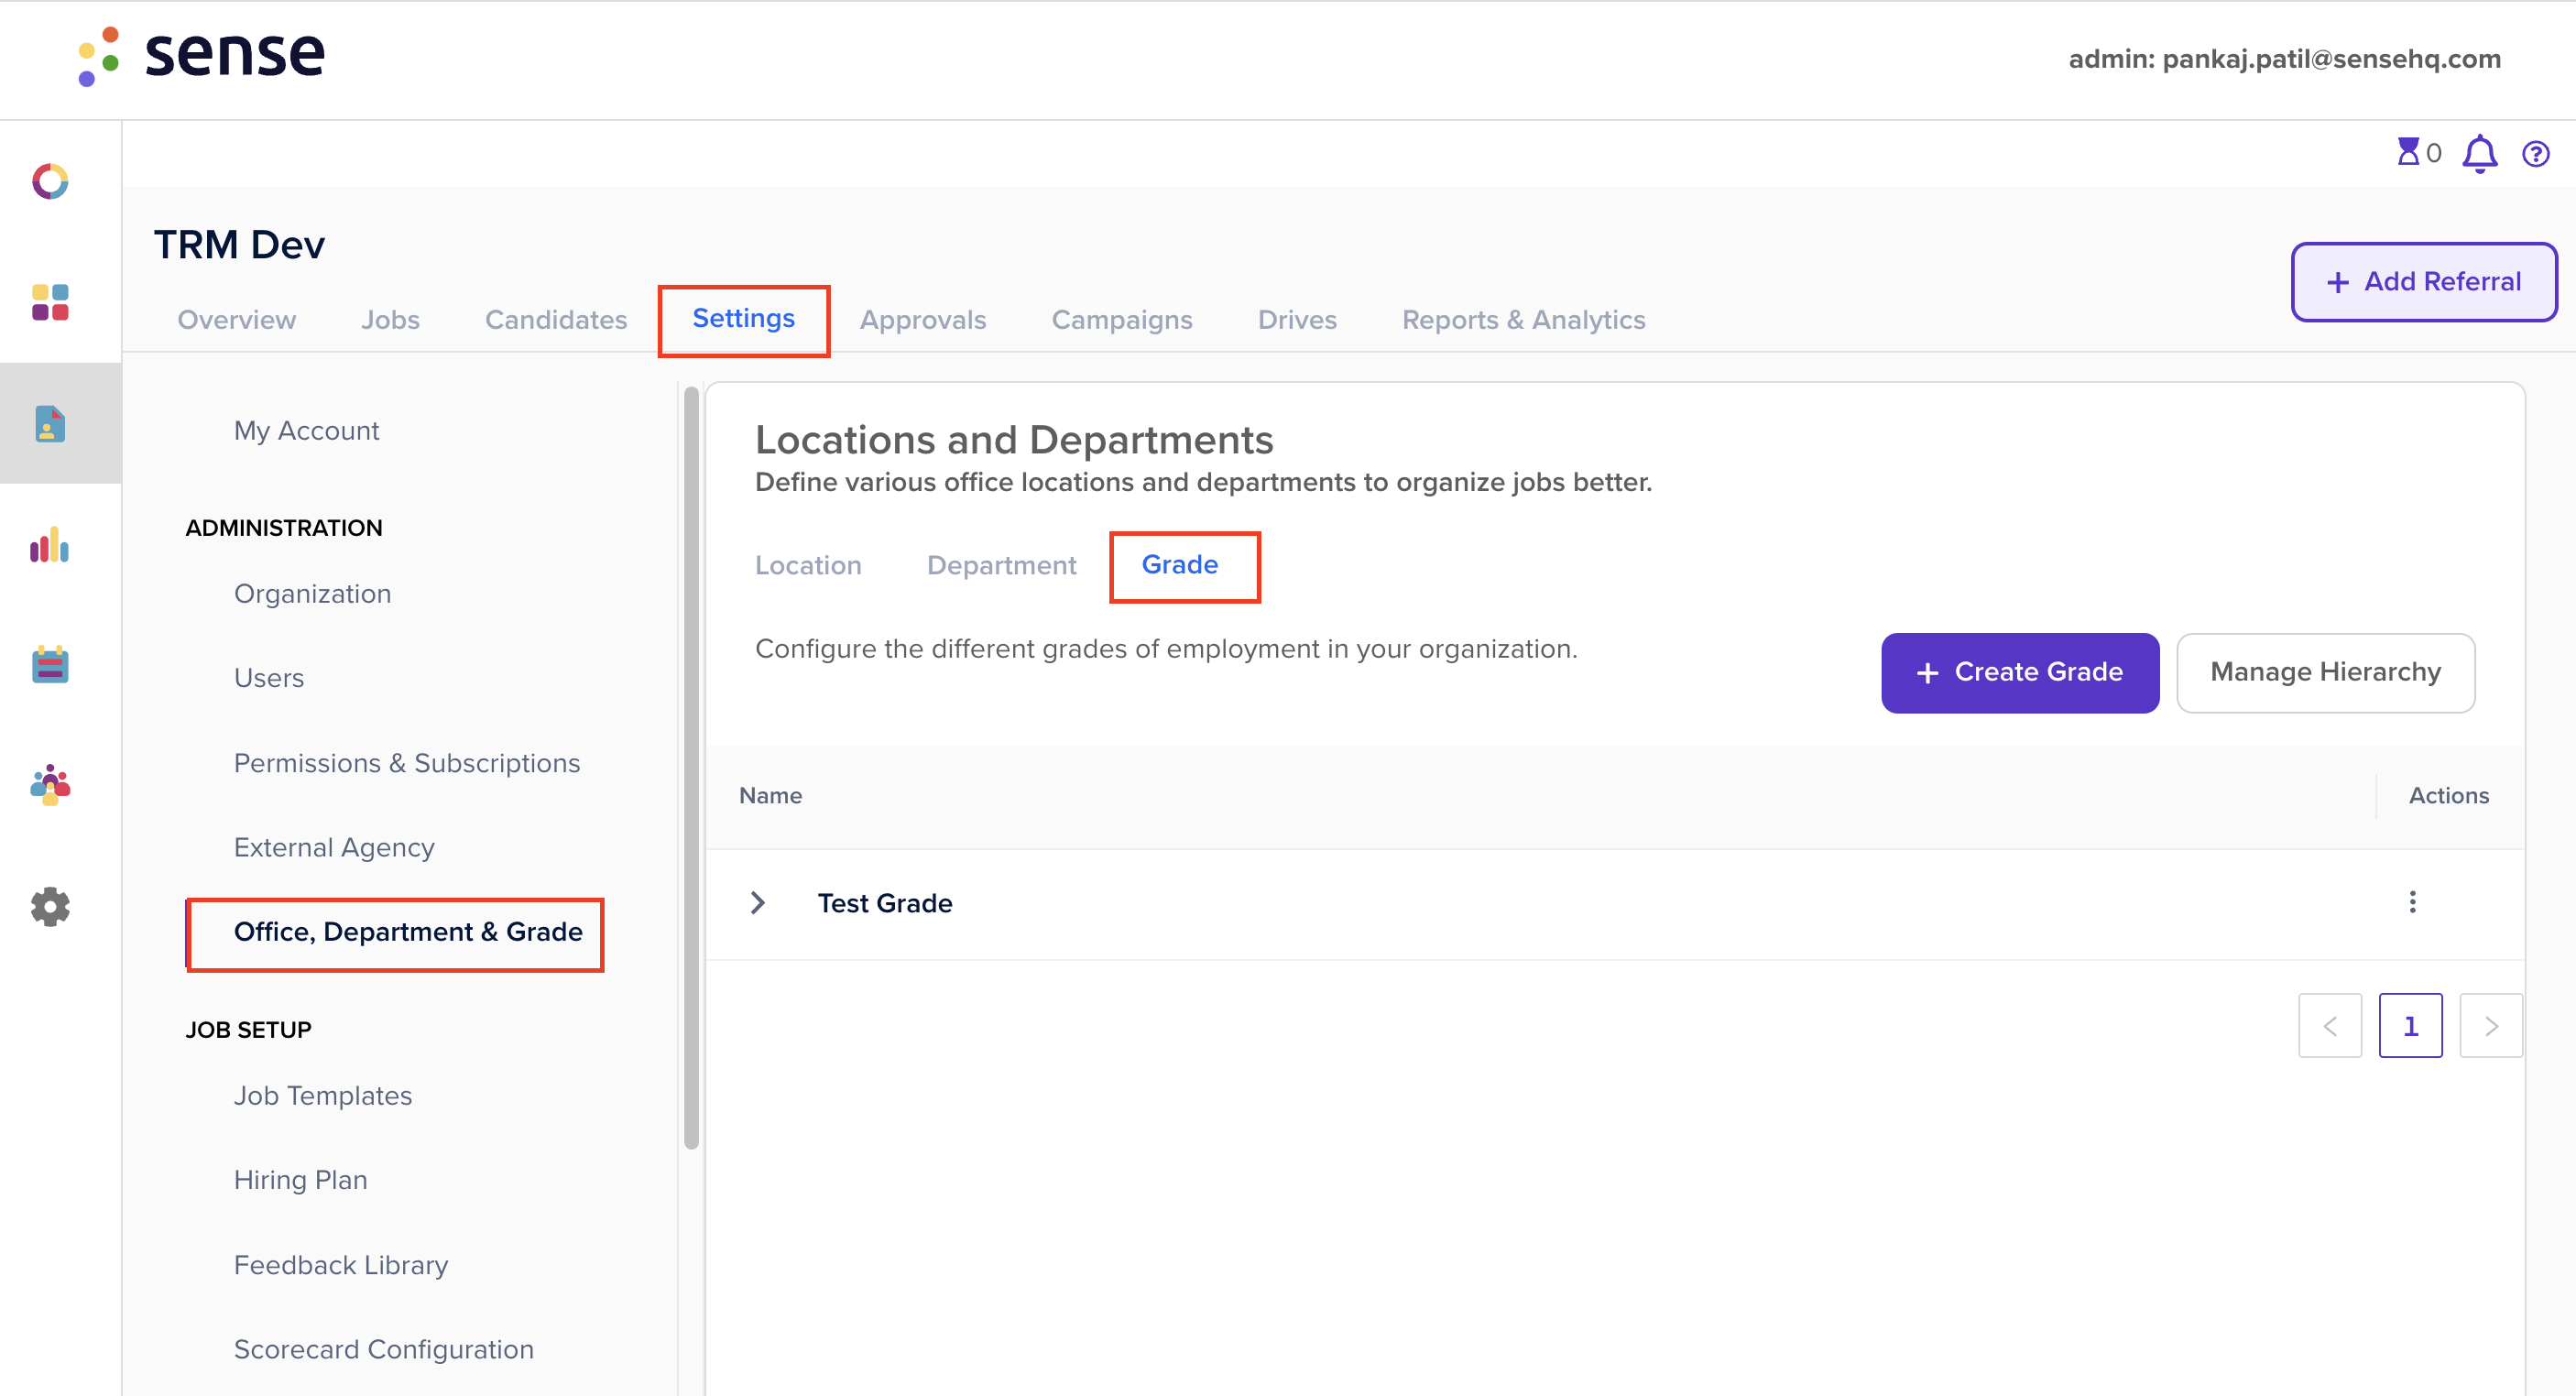This screenshot has width=2576, height=1396.
Task: Open the calendar icon in sidebar
Action: (x=50, y=664)
